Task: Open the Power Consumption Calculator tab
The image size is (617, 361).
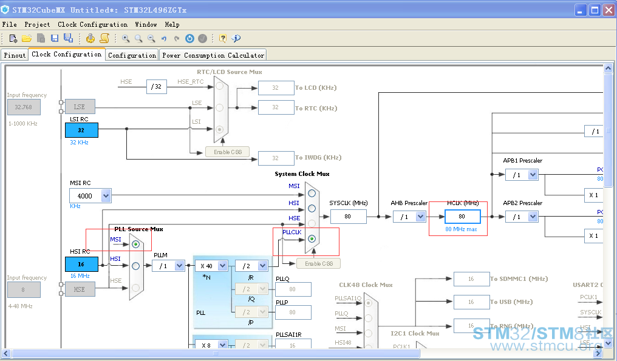Action: tap(213, 55)
